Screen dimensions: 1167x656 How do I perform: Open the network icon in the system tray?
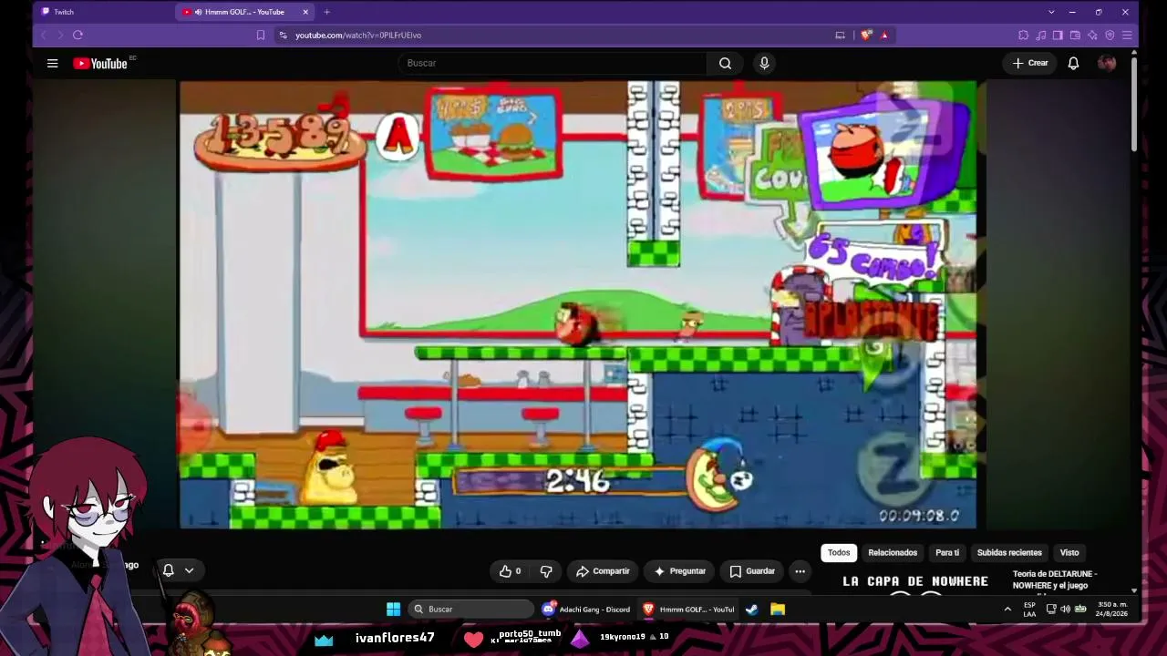click(1051, 609)
